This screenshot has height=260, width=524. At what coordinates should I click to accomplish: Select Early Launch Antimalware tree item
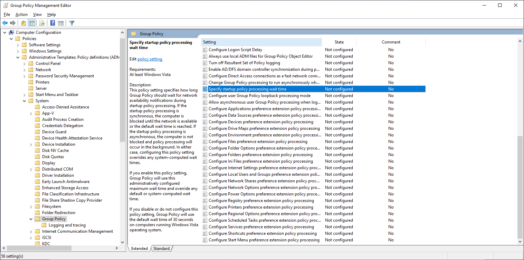[x=66, y=182]
